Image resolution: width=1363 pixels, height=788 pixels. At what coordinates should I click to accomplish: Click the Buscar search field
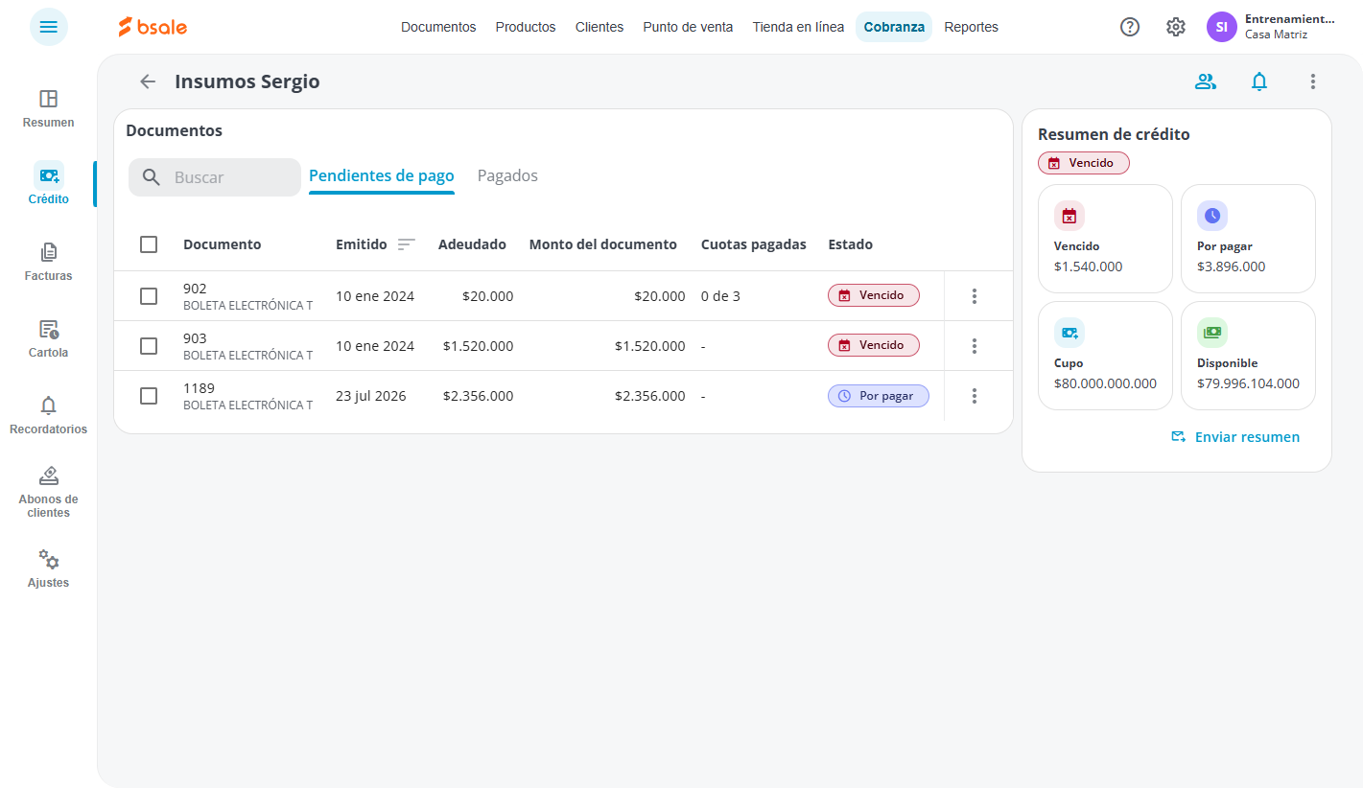click(x=215, y=177)
